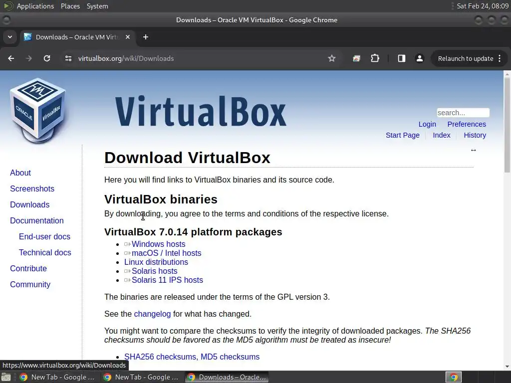Open Screenshots in the sidebar
Image resolution: width=511 pixels, height=383 pixels.
click(32, 189)
